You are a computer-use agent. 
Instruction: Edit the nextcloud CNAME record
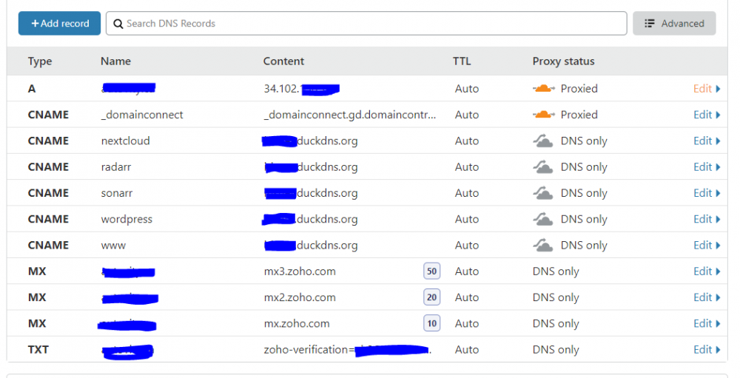(x=707, y=141)
